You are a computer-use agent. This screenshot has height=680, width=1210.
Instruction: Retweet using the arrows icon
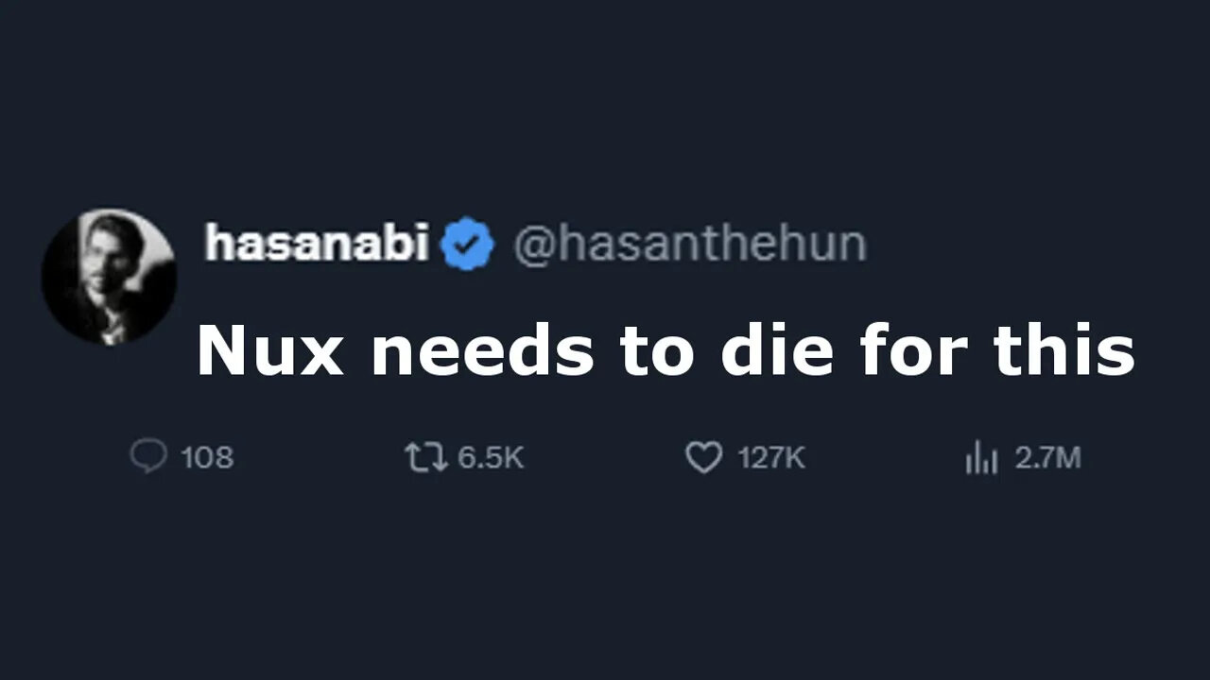[x=426, y=459]
